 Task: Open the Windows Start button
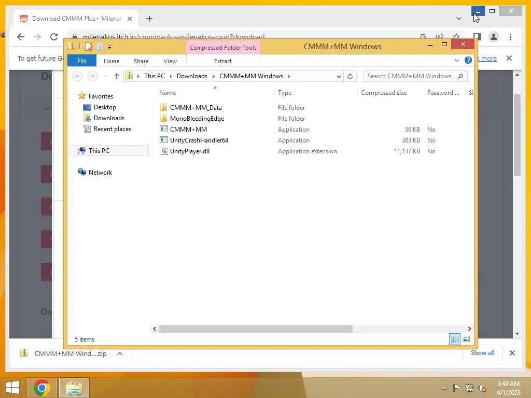pos(12,388)
